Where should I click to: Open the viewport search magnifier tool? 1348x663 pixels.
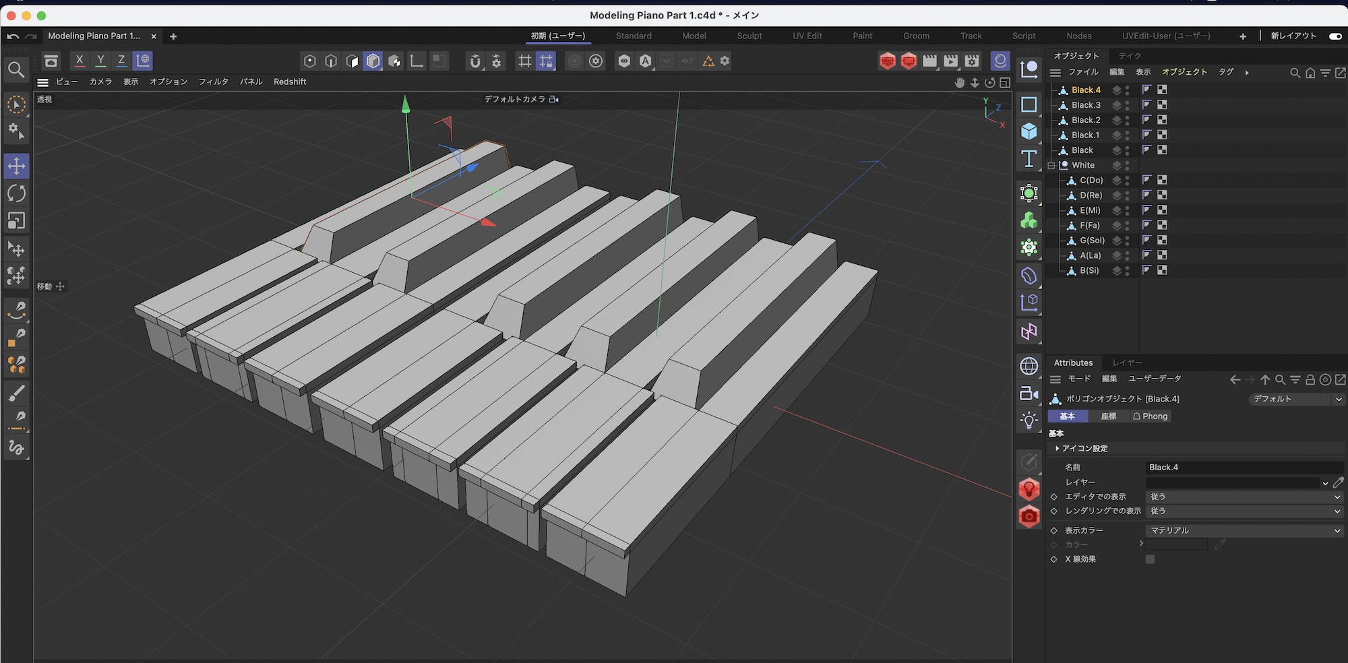click(16, 69)
